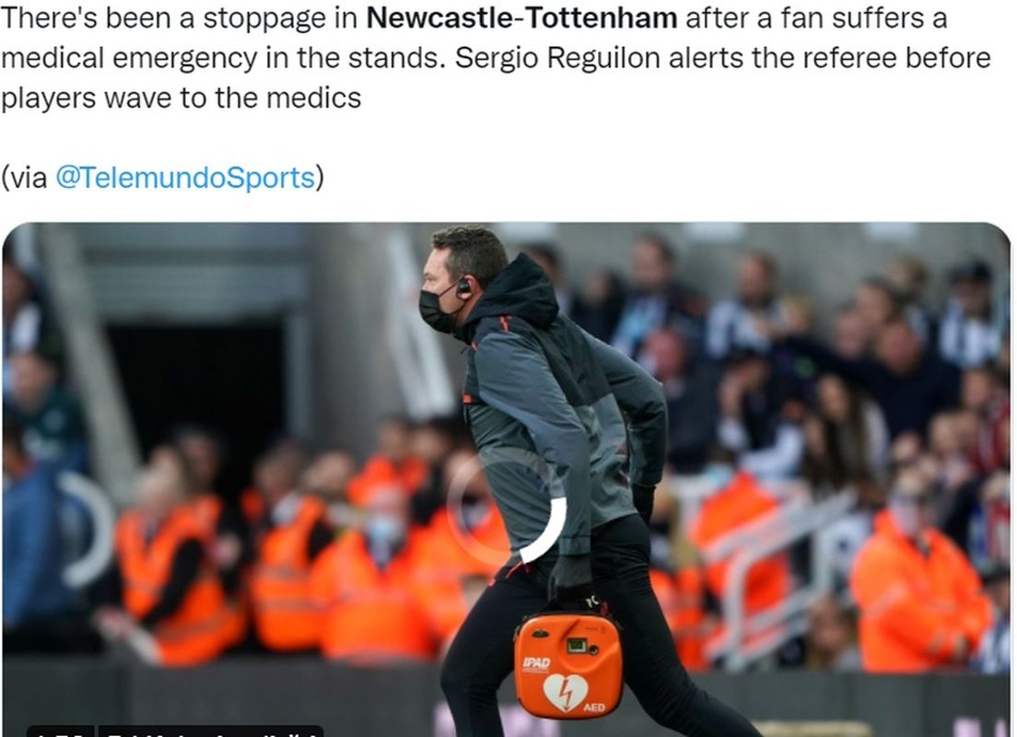The height and width of the screenshot is (737, 1017).
Task: Click the heart lightning icon on AED
Action: 565,693
